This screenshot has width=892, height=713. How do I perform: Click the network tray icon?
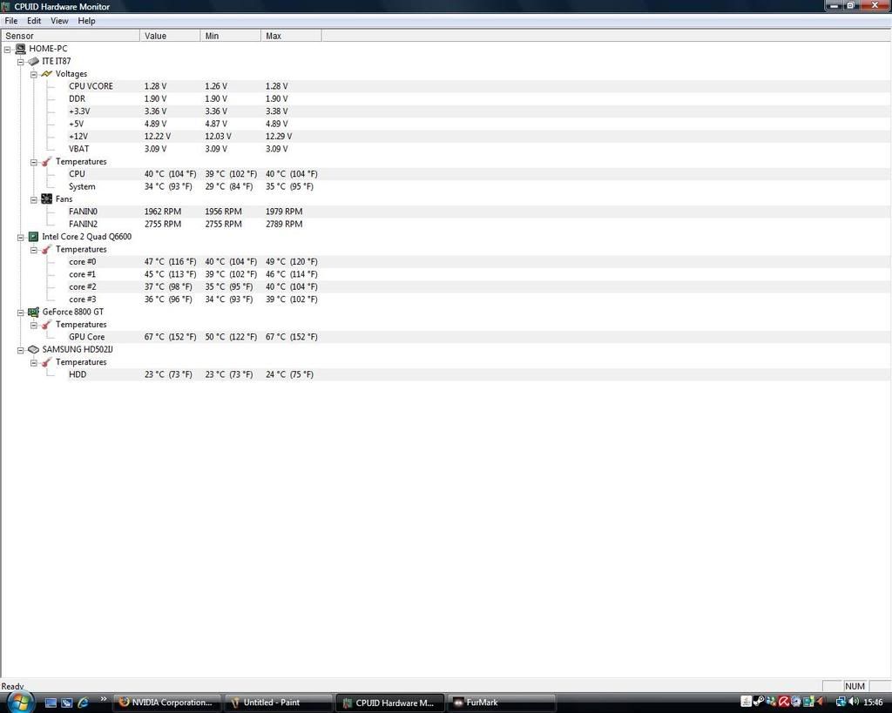[841, 703]
